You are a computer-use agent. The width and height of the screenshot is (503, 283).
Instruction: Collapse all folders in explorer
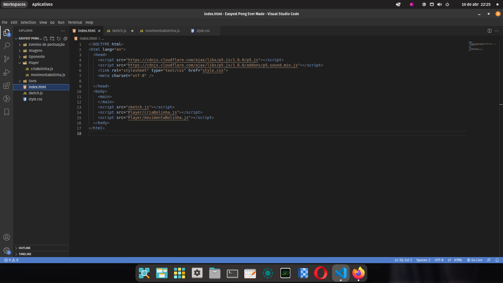coord(65,39)
